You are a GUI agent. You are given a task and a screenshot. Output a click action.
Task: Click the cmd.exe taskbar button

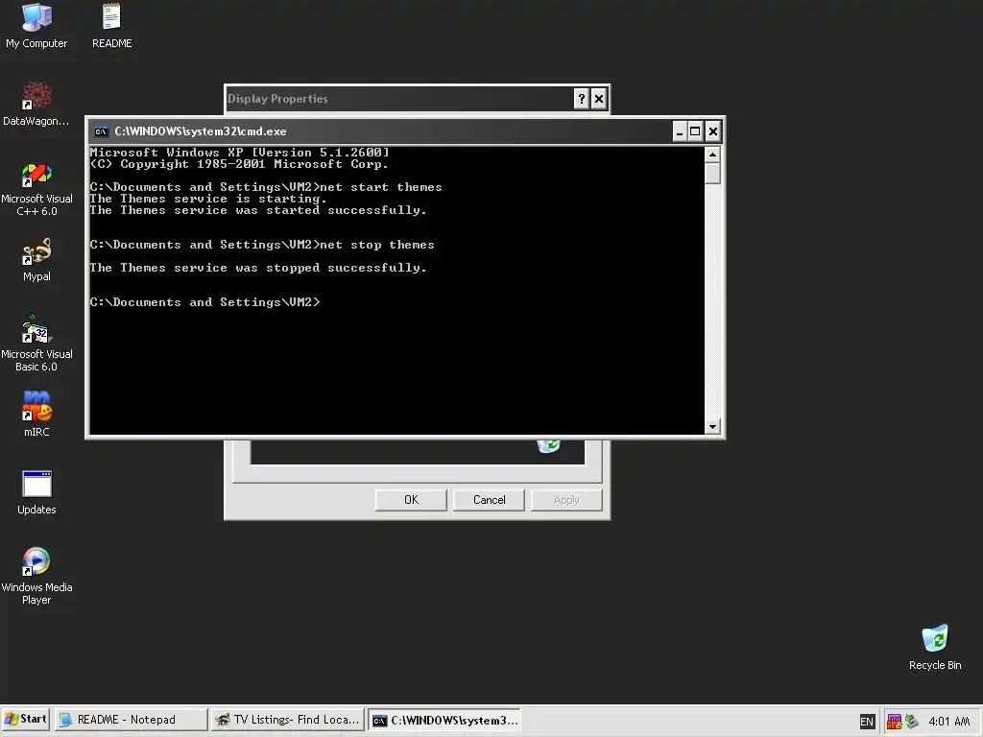[444, 720]
